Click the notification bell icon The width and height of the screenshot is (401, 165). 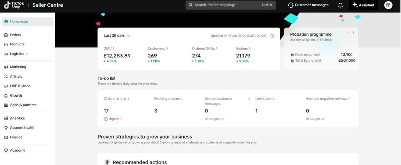[340, 5]
